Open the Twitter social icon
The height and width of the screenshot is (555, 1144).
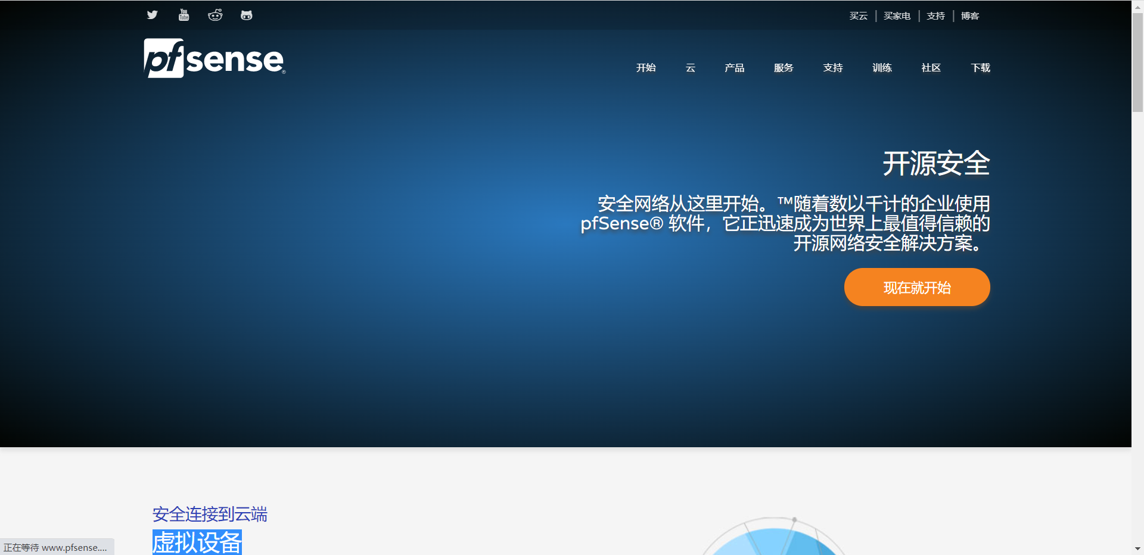pyautogui.click(x=153, y=15)
